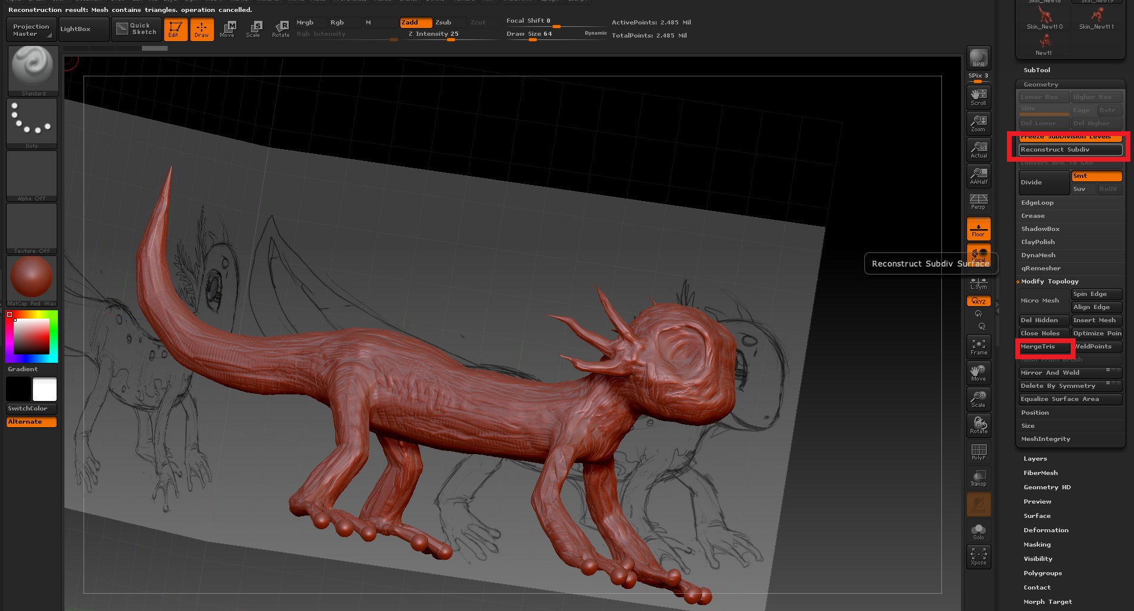
Task: Click the Draw Size slider
Action: click(x=530, y=35)
